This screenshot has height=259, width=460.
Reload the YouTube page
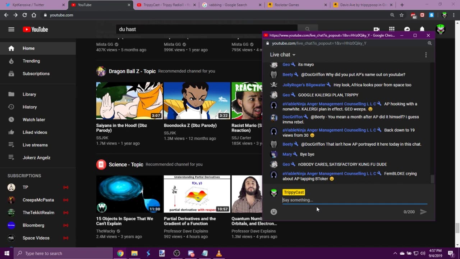click(x=24, y=15)
